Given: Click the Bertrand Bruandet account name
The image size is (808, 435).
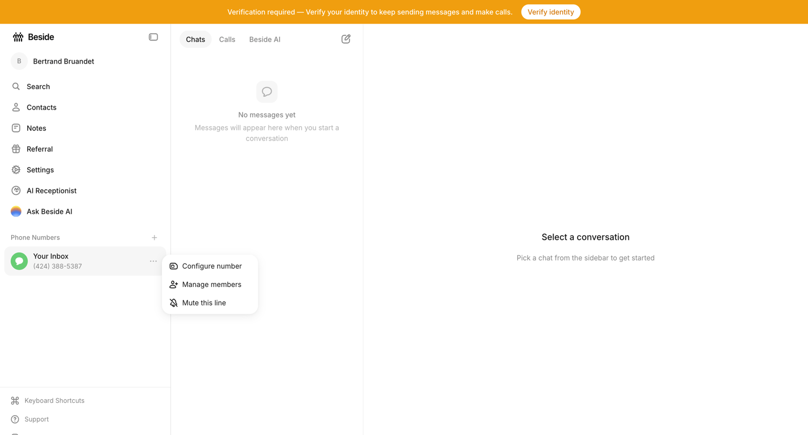Looking at the screenshot, I should click(64, 61).
